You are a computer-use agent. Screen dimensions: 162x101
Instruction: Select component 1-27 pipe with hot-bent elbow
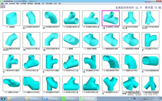coord(51,84)
